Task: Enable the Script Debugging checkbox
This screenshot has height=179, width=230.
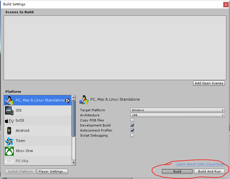Action: point(132,135)
